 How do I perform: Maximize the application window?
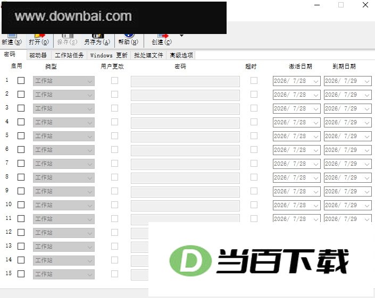click(x=341, y=5)
